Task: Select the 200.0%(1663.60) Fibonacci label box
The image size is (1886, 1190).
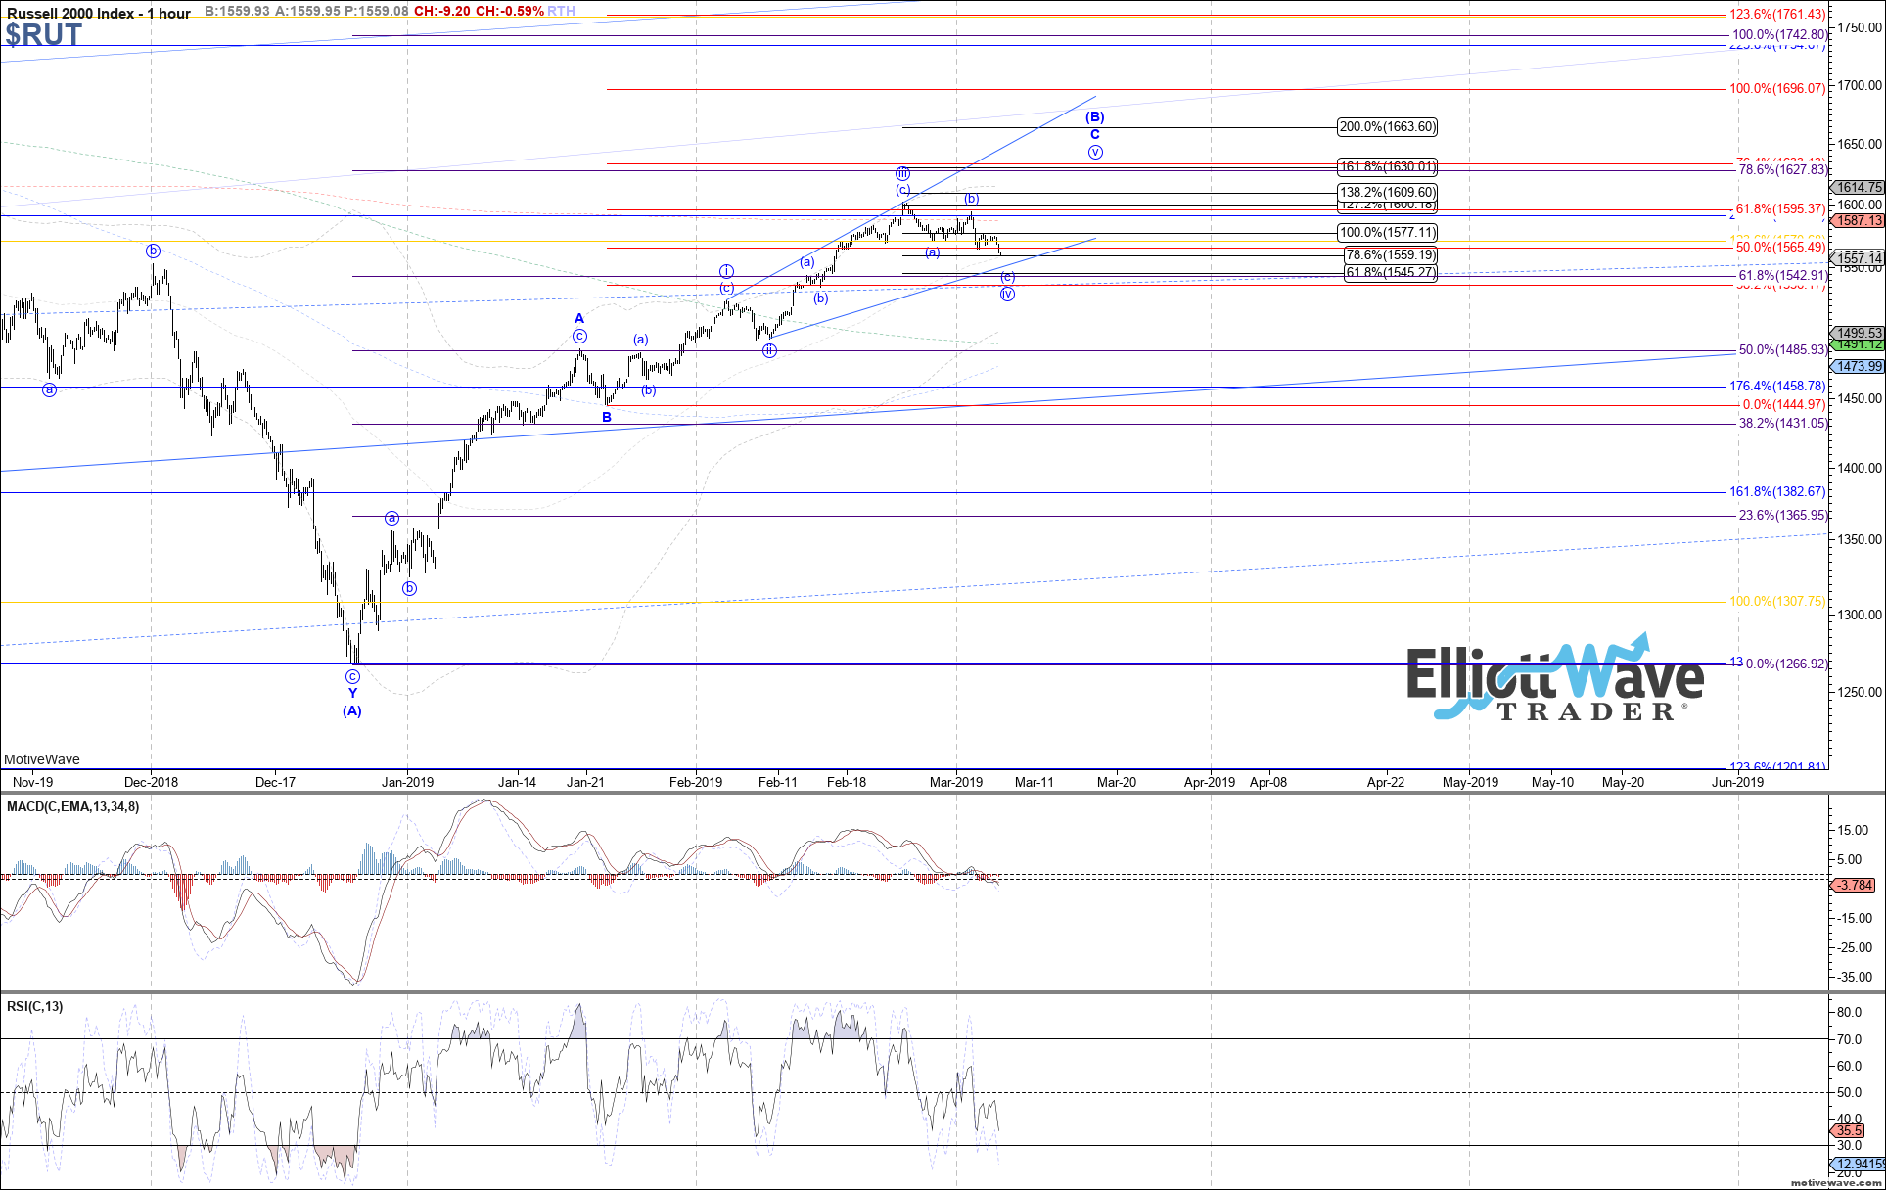Action: pos(1388,126)
